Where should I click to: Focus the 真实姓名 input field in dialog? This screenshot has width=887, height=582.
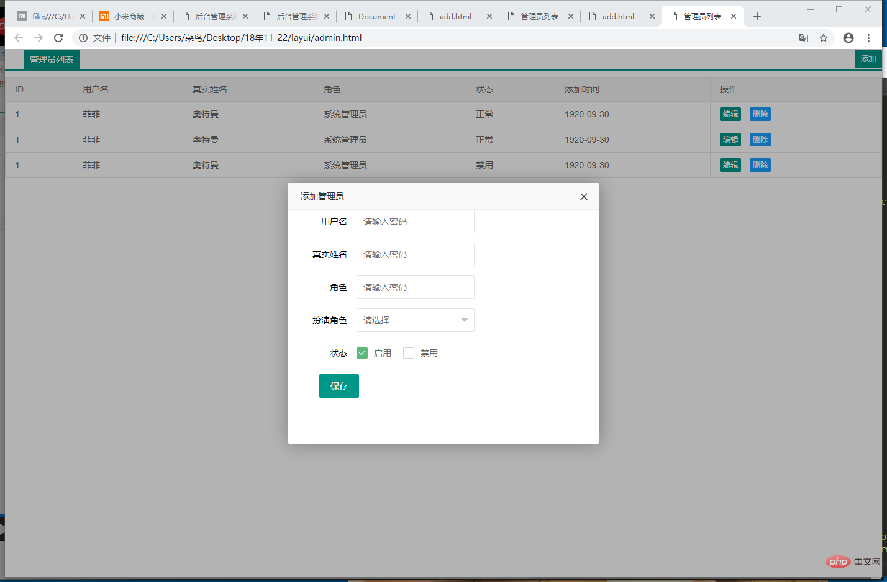pyautogui.click(x=416, y=254)
